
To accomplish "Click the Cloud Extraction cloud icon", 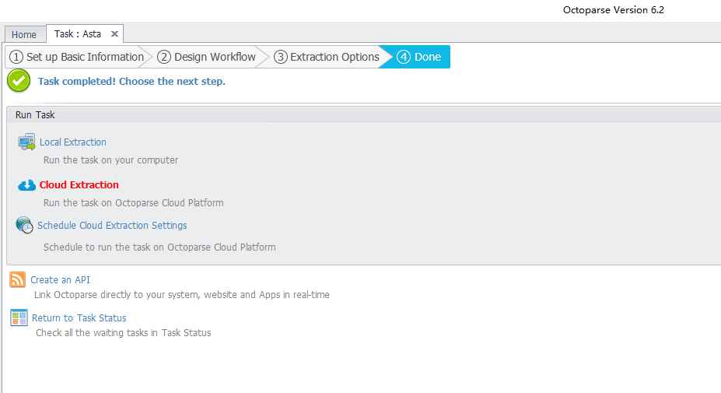I will (x=26, y=185).
